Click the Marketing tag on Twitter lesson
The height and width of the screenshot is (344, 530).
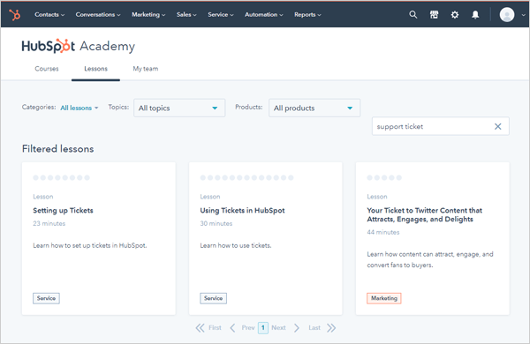[384, 298]
